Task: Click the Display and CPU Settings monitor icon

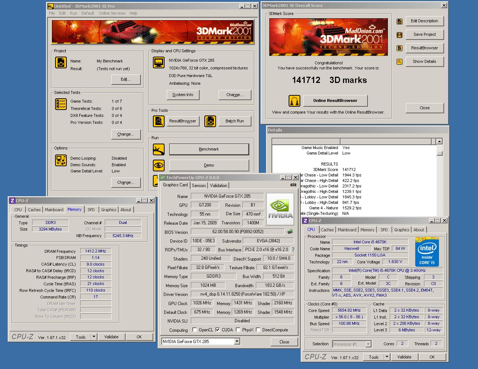Action: pos(159,62)
